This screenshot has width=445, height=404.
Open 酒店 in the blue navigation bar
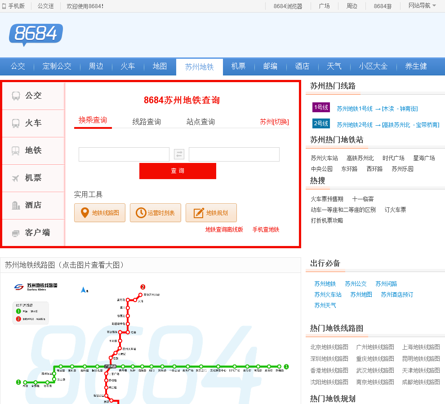point(302,66)
